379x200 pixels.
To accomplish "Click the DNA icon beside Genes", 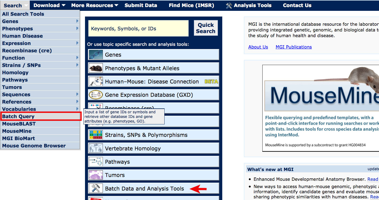I will pos(96,55).
